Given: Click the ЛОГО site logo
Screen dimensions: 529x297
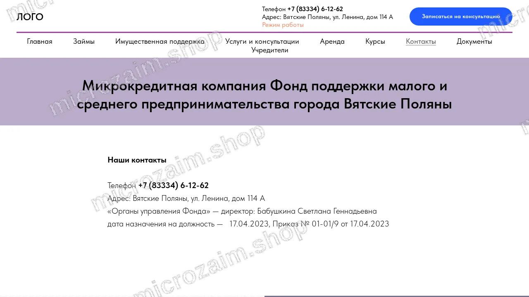Looking at the screenshot, I should (x=30, y=17).
